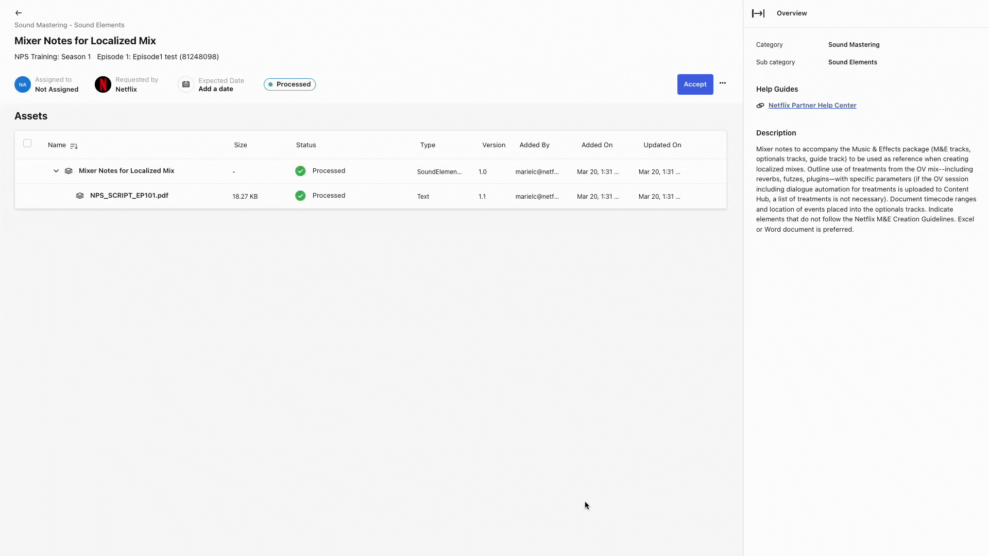
Task: Click the Expected Date calendar icon
Action: [x=185, y=84]
